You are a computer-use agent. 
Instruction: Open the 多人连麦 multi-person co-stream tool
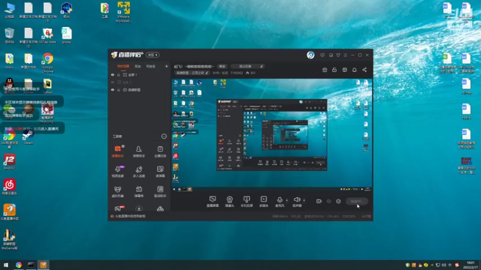139,172
